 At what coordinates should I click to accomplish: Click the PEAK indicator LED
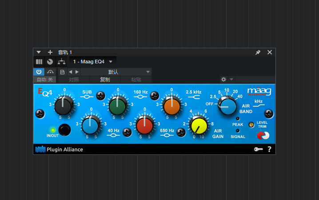(x=238, y=119)
